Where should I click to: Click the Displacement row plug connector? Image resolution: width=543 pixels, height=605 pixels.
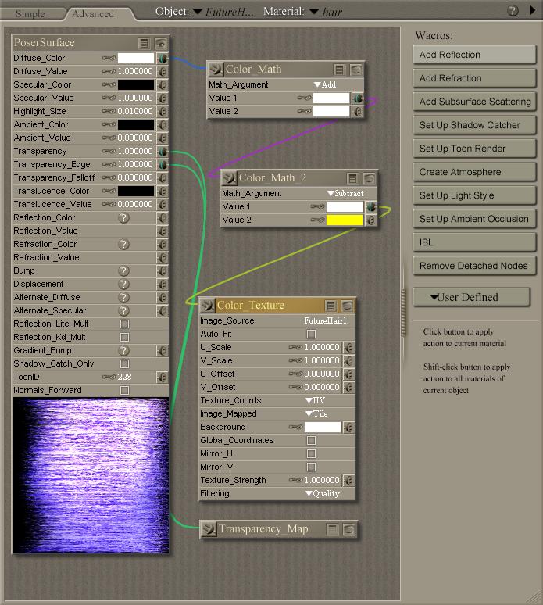[163, 285]
